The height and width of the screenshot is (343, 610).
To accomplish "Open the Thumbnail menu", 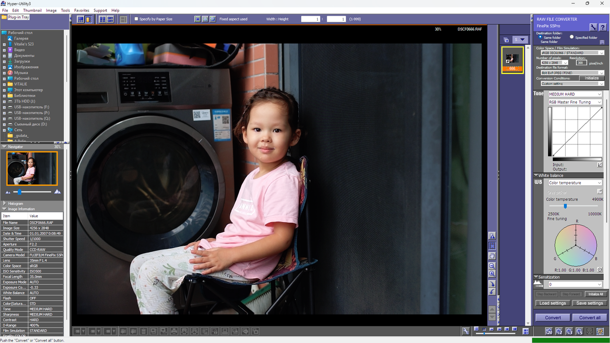I will click(32, 10).
